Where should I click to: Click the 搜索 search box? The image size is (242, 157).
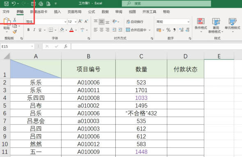click(167, 4)
